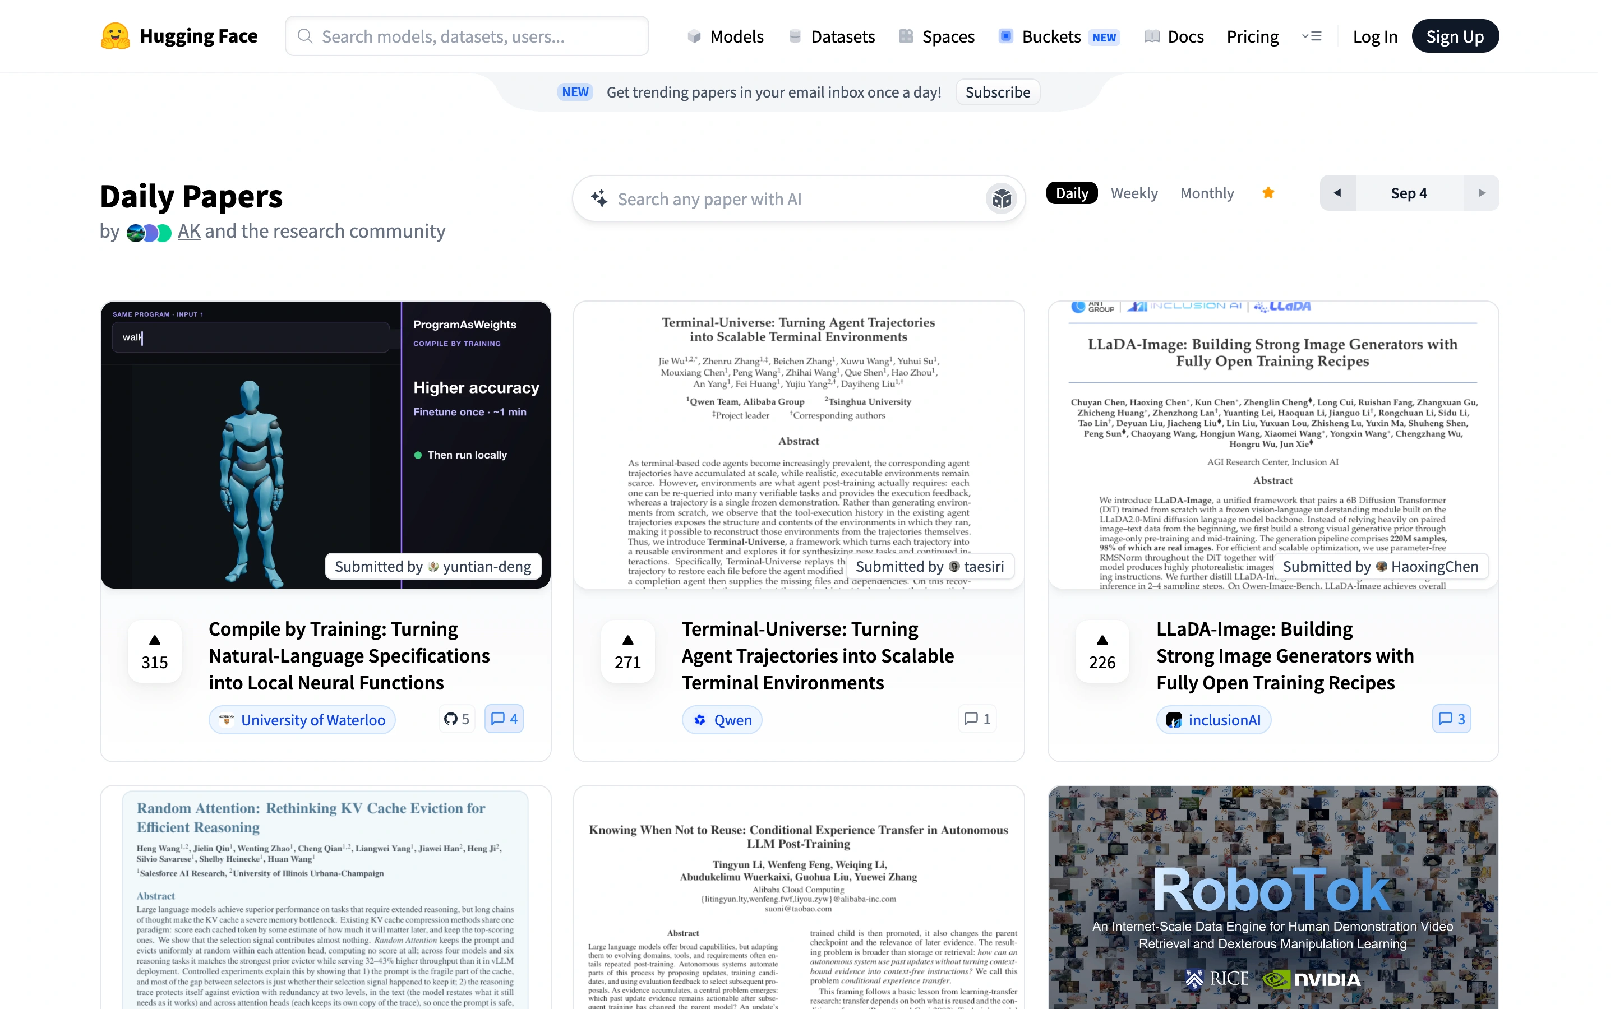Click the Daily Papers heading
This screenshot has height=1009, width=1615.
[x=191, y=196]
